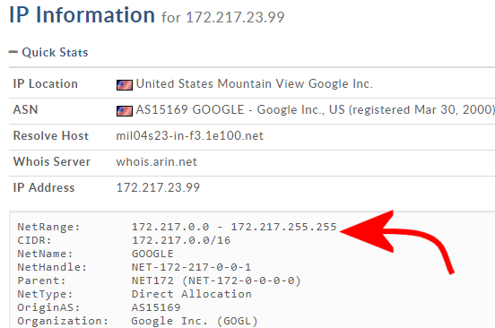495x328 pixels.
Task: Click the US flag in ASN row
Action: [x=125, y=111]
